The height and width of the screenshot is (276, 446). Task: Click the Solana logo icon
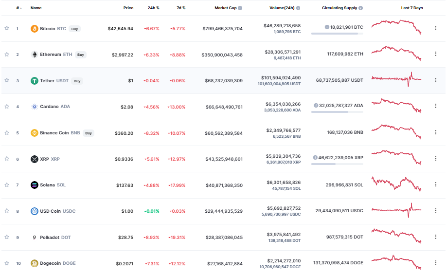tap(35, 185)
